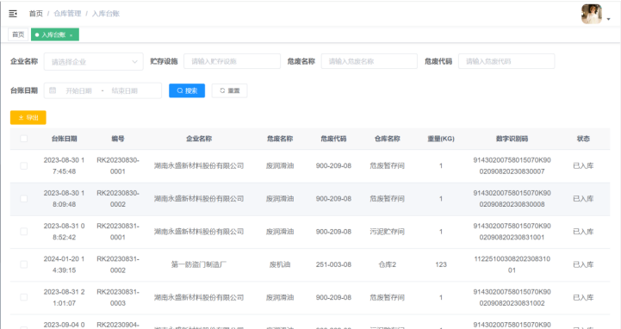Click 已入库 status in row RK20230831-0002
621x329 pixels.
tap(583, 264)
